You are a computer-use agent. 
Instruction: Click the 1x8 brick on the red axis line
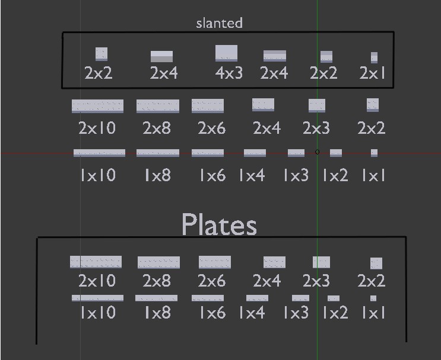point(157,153)
